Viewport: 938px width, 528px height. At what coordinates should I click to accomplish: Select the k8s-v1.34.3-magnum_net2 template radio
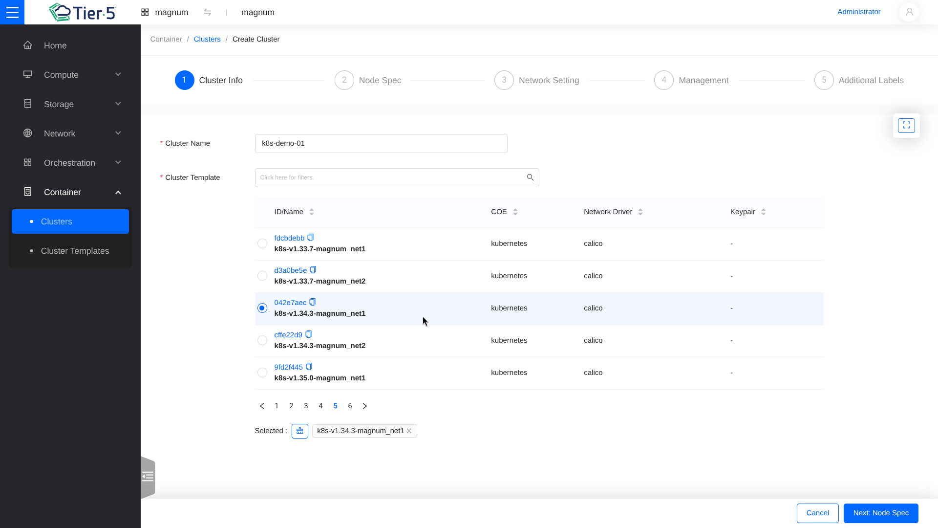262,340
